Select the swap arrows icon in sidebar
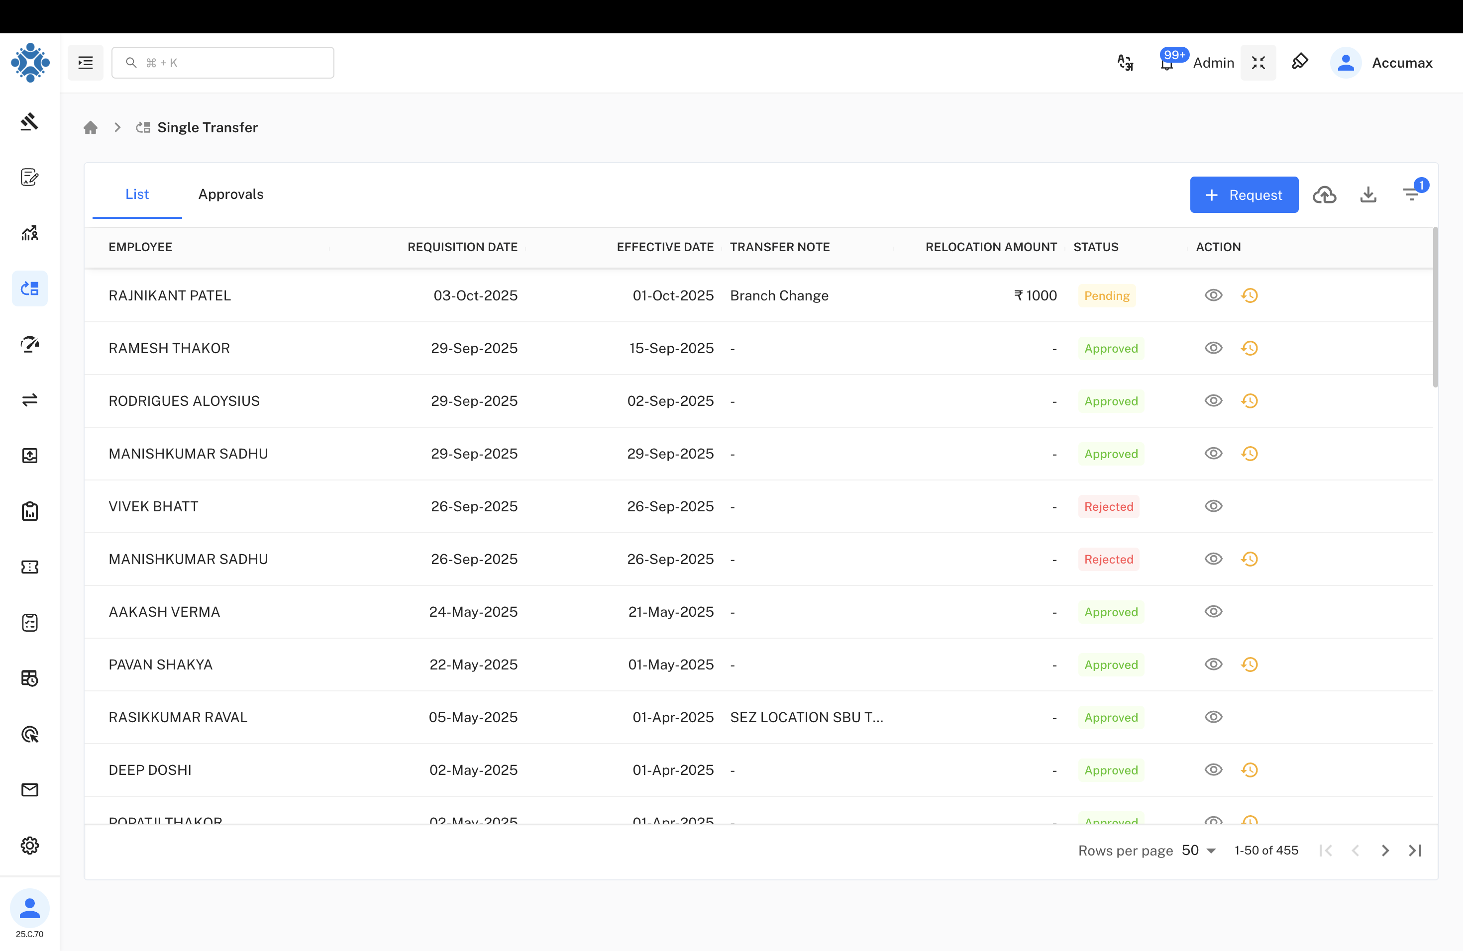This screenshot has height=951, width=1463. (29, 400)
